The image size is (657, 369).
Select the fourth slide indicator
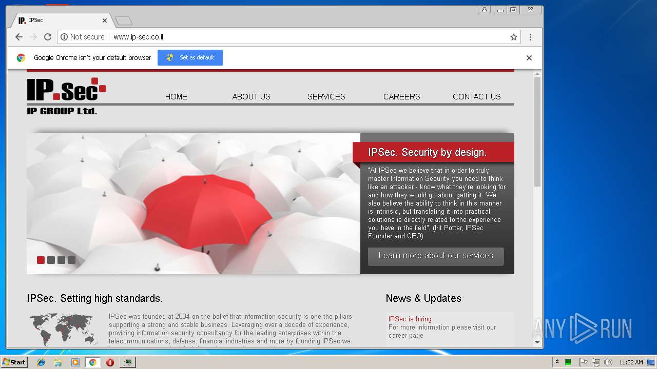[x=71, y=260]
